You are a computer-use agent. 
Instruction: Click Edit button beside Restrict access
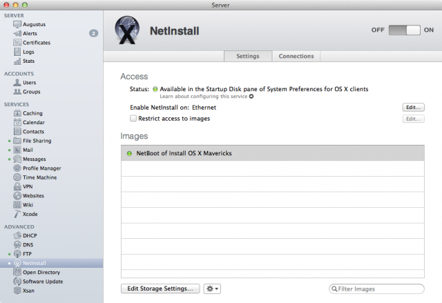pyautogui.click(x=413, y=119)
